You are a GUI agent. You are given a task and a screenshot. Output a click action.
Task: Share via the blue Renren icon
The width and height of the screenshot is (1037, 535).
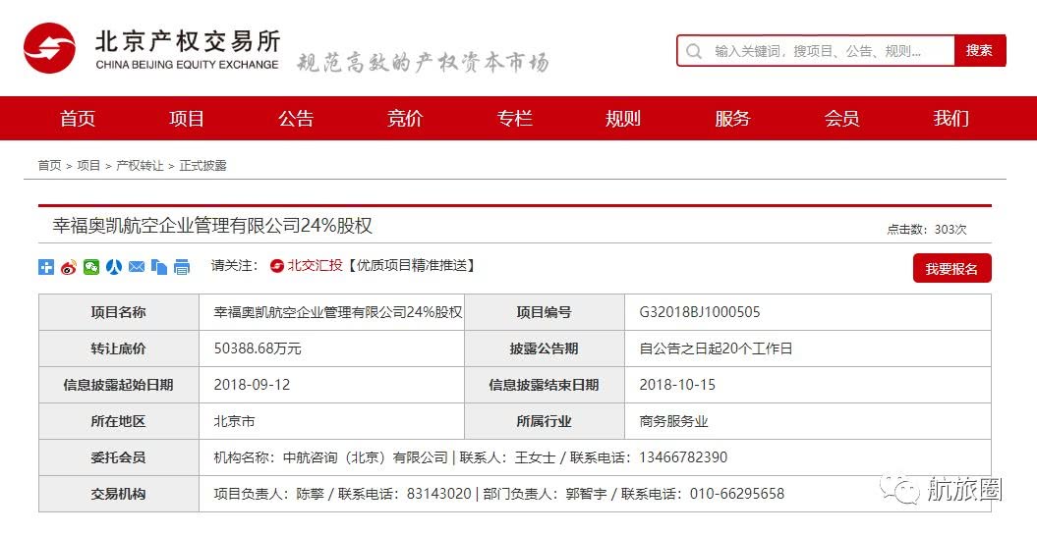click(114, 267)
